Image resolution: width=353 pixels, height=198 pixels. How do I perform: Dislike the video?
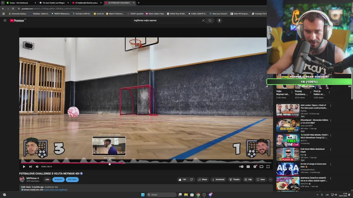pos(191,180)
